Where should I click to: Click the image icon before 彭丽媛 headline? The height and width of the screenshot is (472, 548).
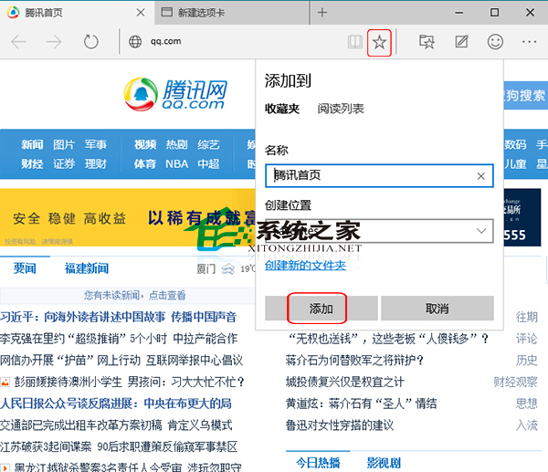(x=5, y=382)
